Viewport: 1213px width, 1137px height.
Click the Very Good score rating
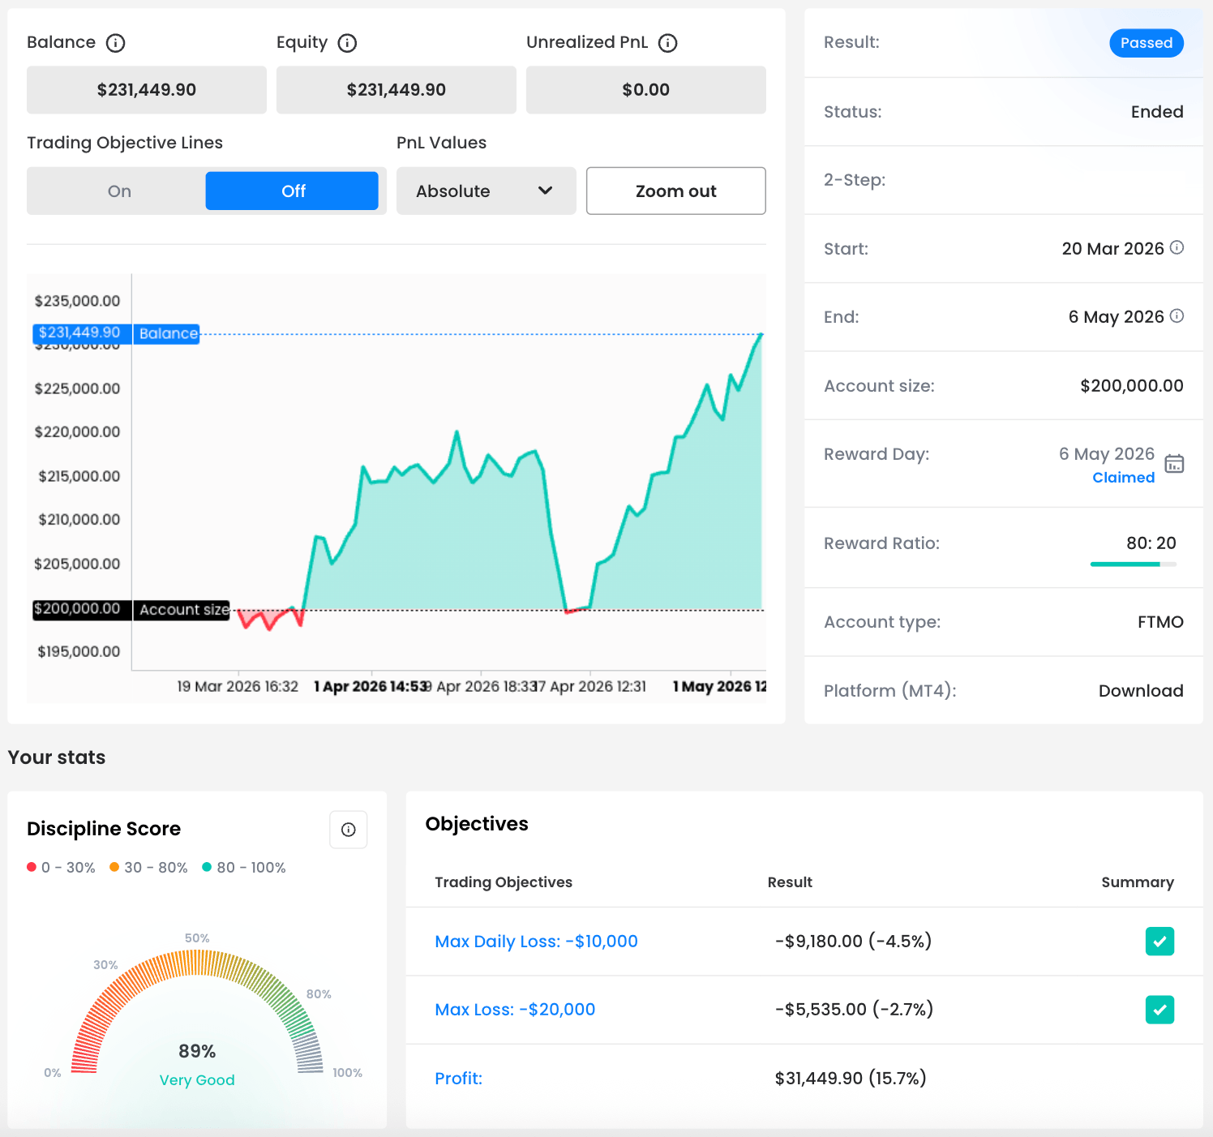pos(197,1080)
